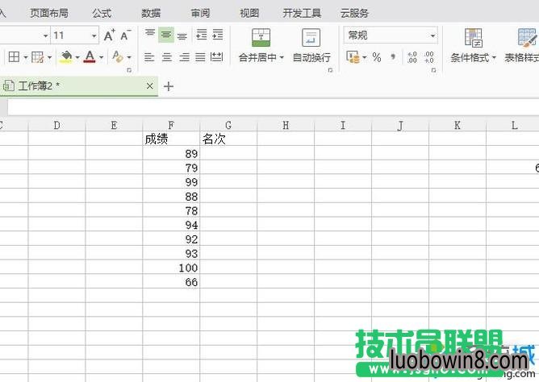539x382 pixels.
Task: Align cell text to the left
Action: click(149, 57)
